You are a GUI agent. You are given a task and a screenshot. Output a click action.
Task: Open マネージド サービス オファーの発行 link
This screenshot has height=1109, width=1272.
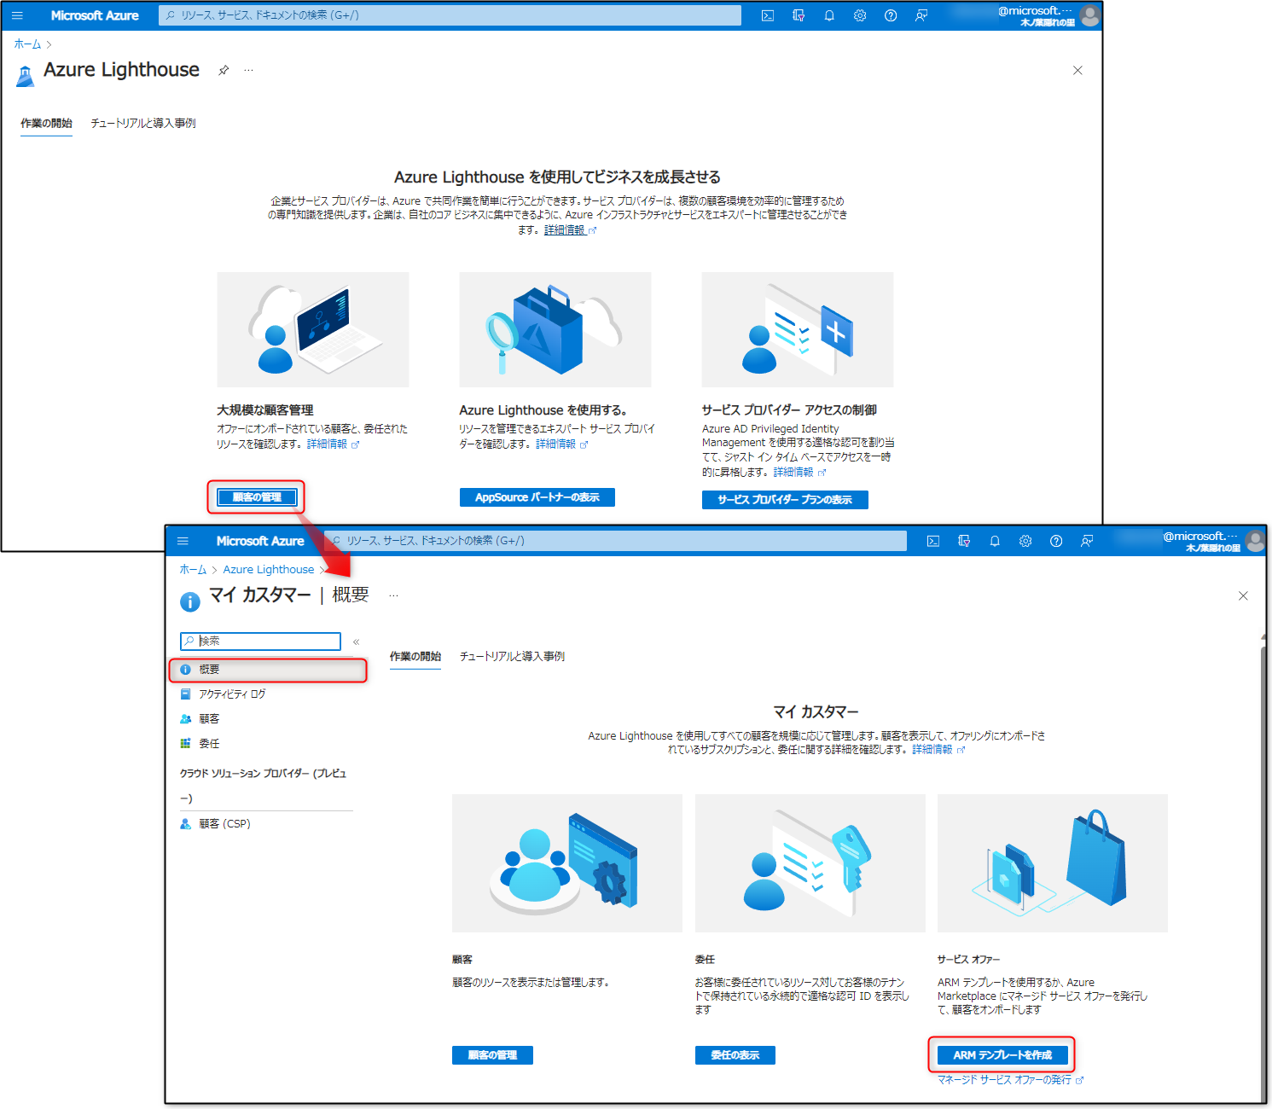tap(1010, 1080)
